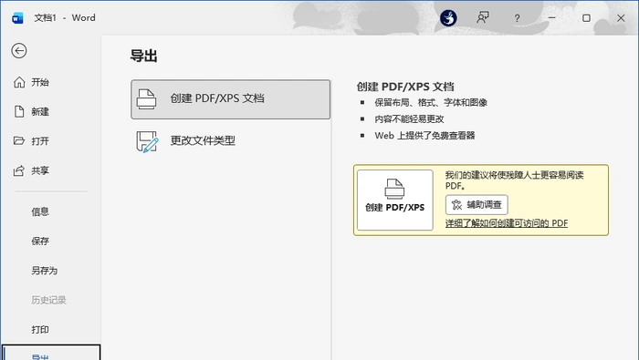
Task: Click the folder icon beside 打开
Action: [x=19, y=140]
